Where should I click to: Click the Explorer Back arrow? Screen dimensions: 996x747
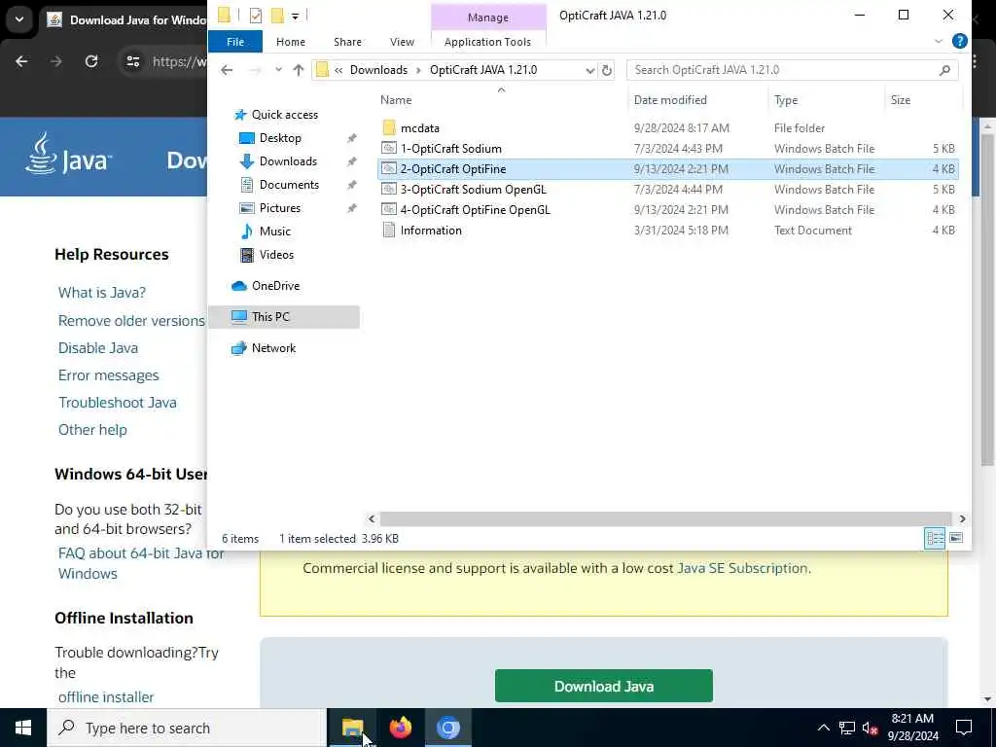tap(227, 70)
